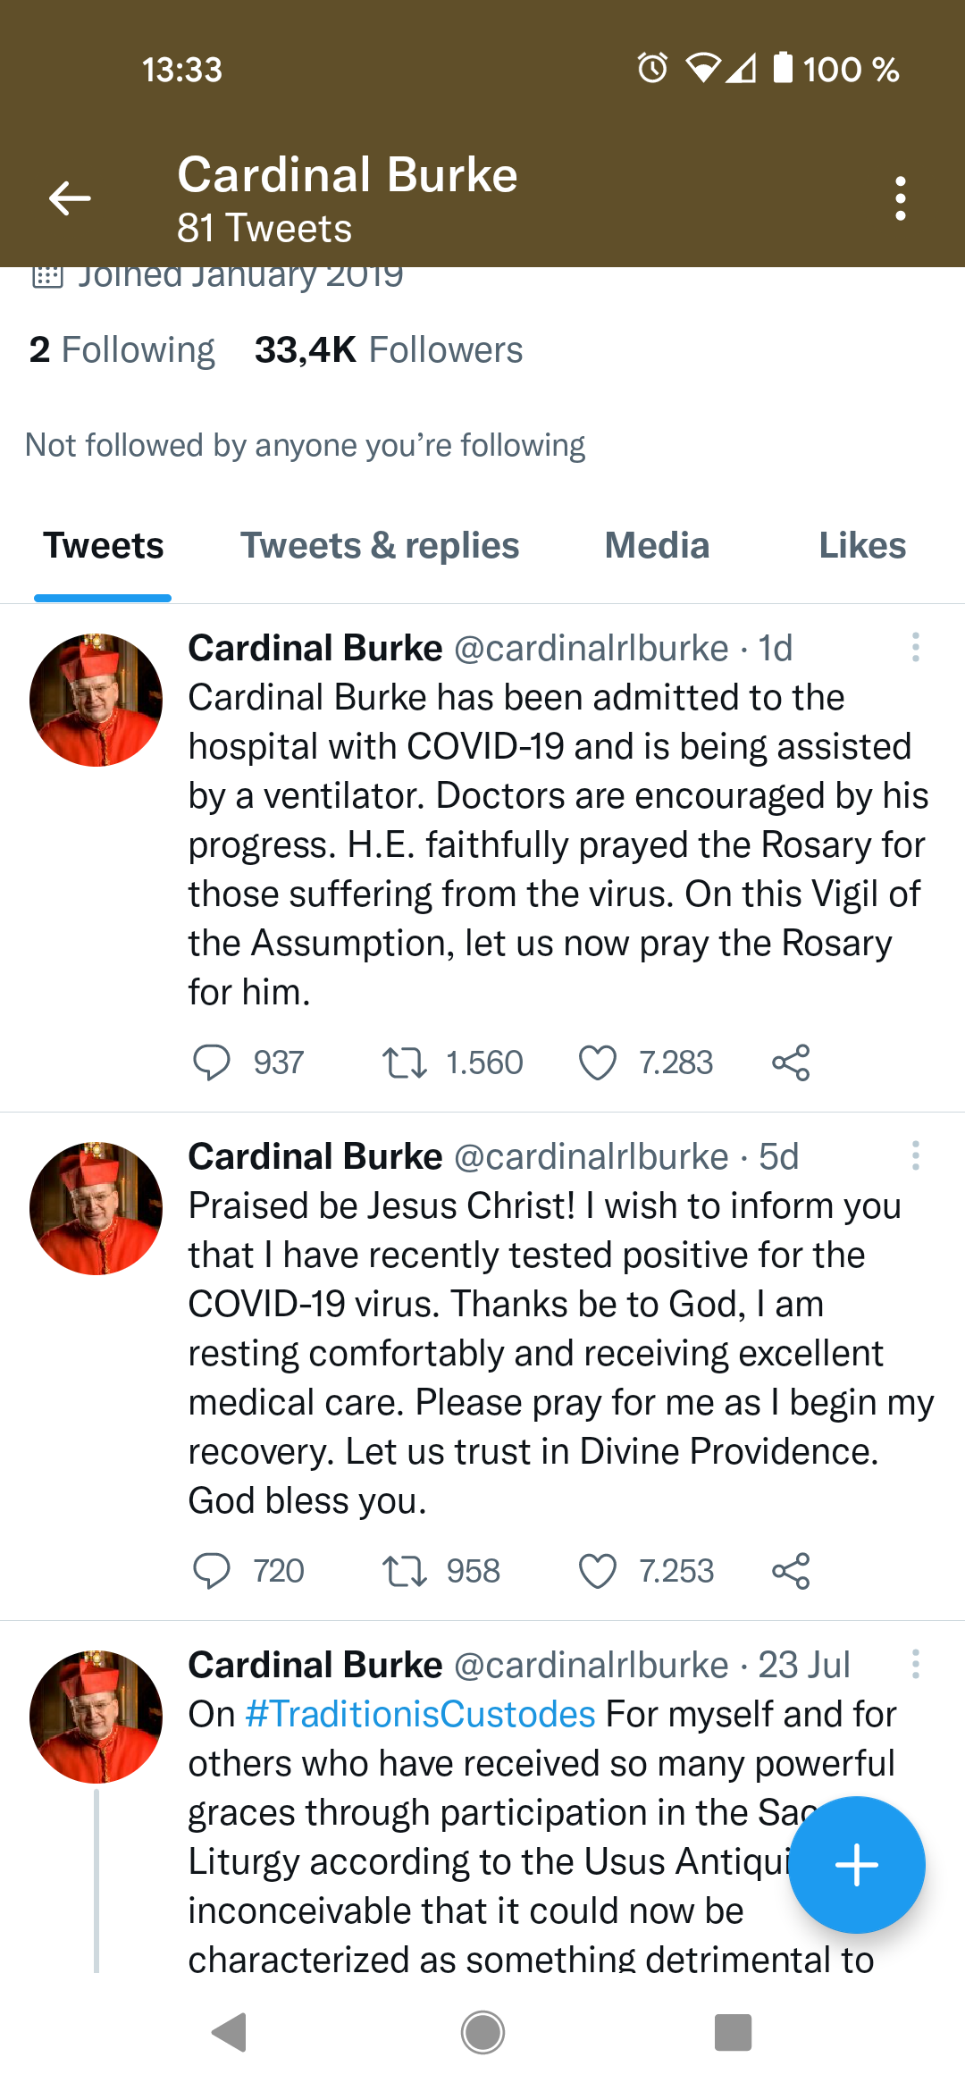Compose a new tweet with plus button

coord(856,1865)
